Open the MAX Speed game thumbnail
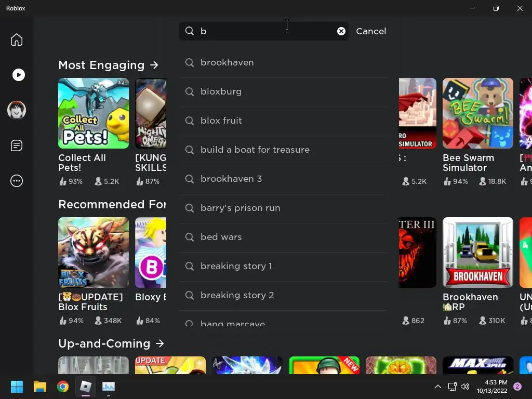This screenshot has height=399, width=532. click(x=478, y=365)
